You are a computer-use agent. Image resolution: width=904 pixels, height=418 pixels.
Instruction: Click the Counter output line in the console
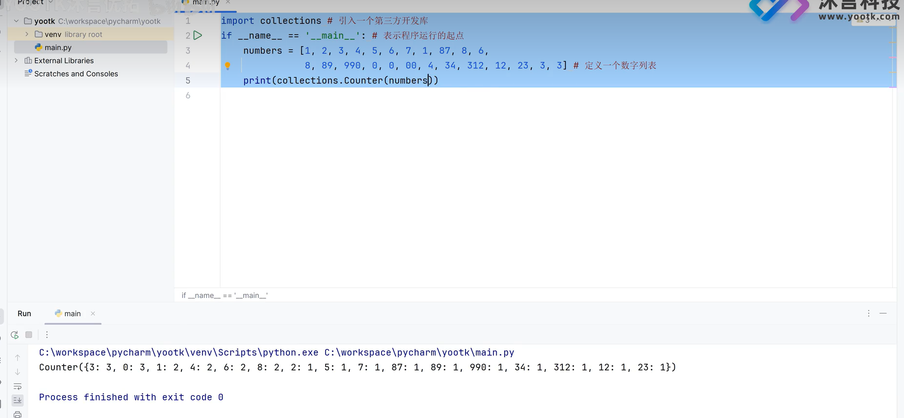pyautogui.click(x=358, y=367)
